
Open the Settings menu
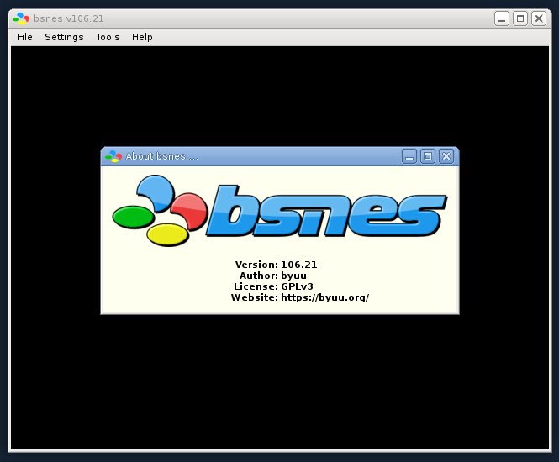tap(64, 37)
